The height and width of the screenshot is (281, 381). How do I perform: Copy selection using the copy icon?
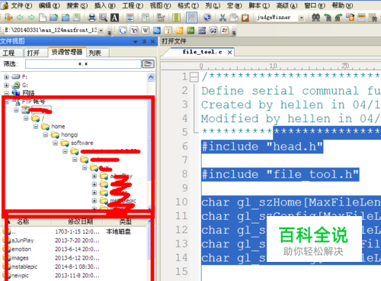234,18
